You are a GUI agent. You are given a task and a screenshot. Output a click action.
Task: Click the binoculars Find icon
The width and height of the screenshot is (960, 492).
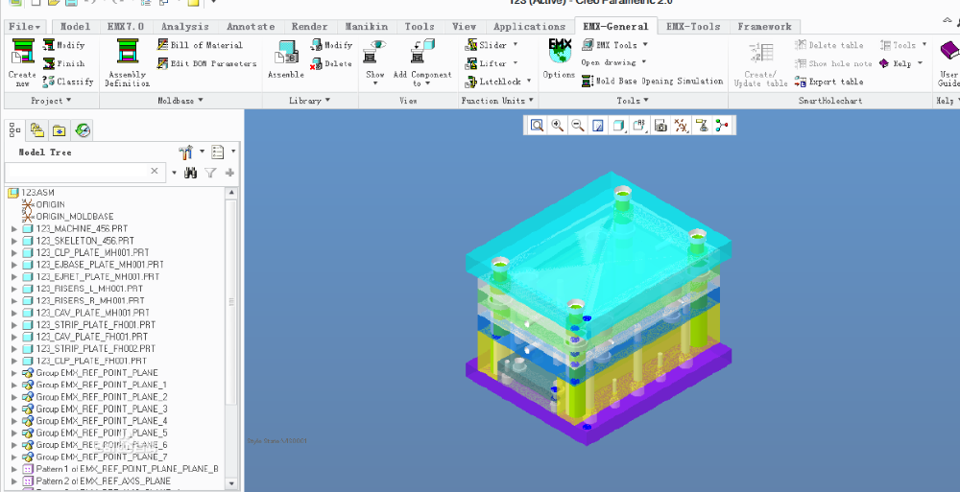(x=190, y=173)
